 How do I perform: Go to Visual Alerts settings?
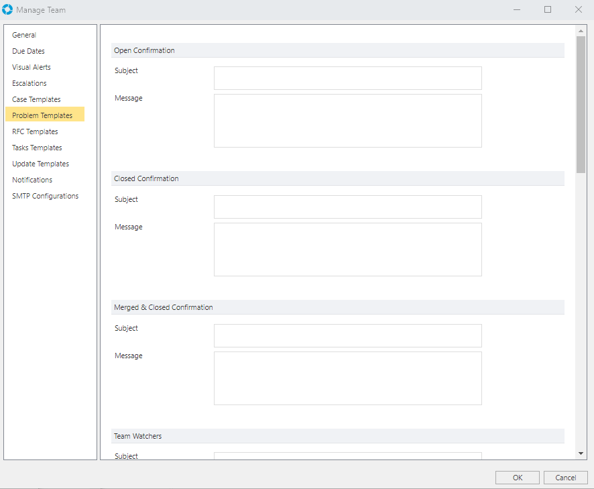point(31,67)
